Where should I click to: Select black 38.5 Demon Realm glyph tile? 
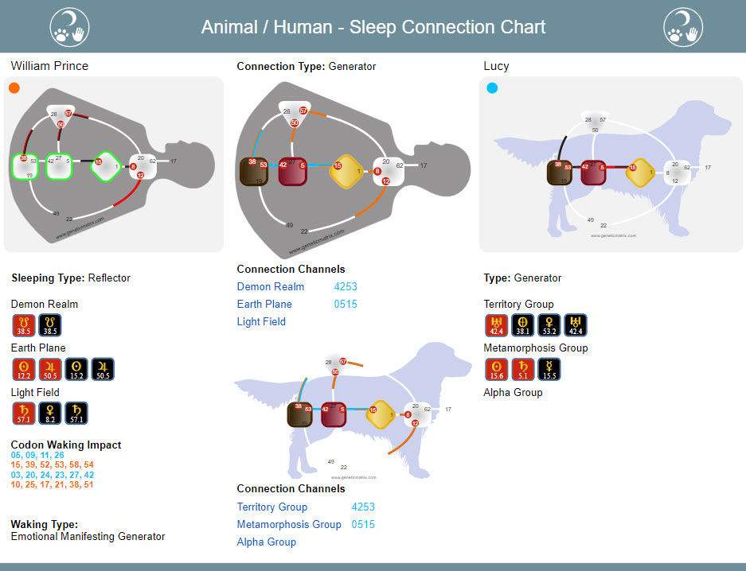click(50, 325)
